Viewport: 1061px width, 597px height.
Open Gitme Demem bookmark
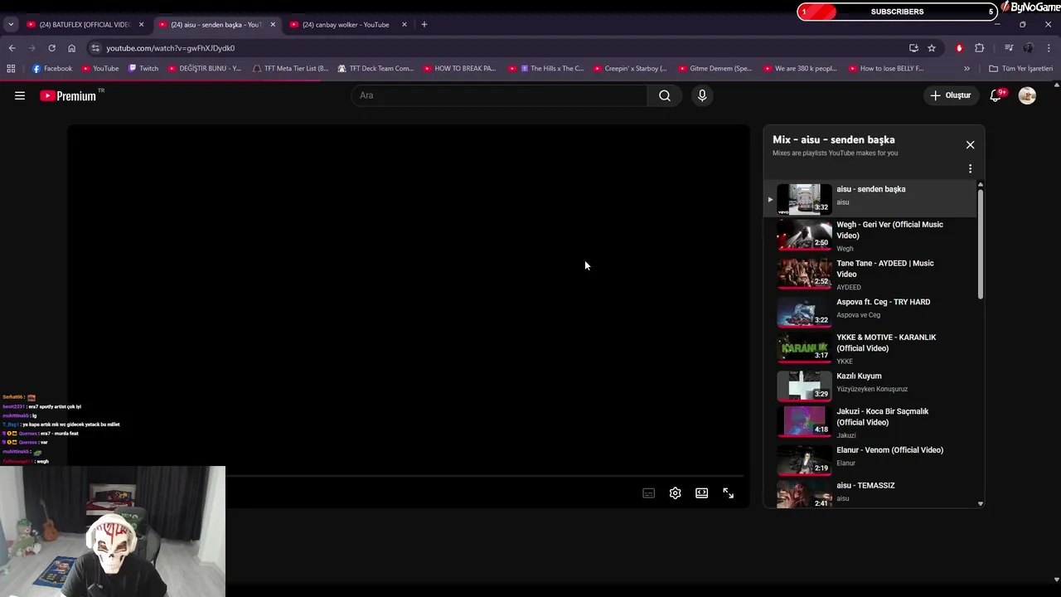point(715,69)
